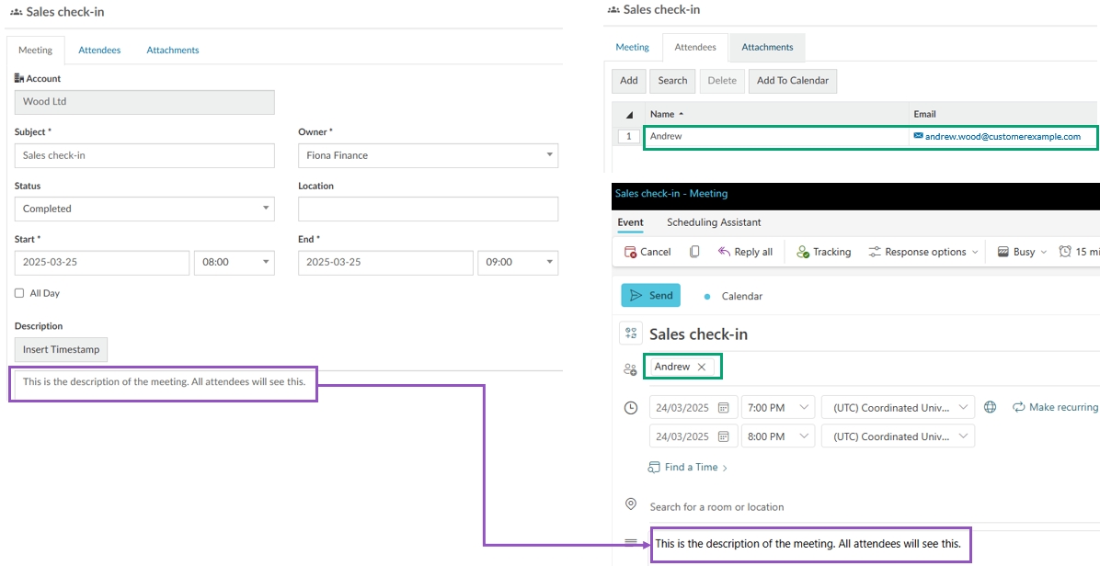Click the Tracking toolbar button
Viewport: 1100px width, 566px height.
tap(823, 252)
